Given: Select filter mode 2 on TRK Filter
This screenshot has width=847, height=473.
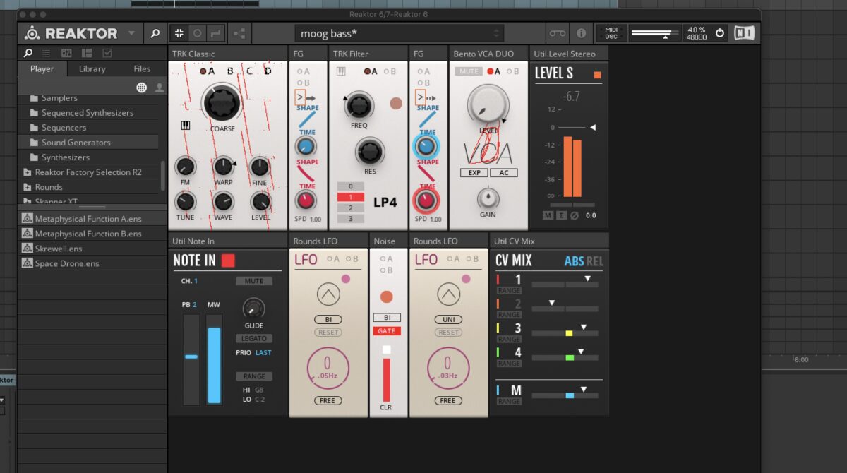Looking at the screenshot, I should point(350,208).
